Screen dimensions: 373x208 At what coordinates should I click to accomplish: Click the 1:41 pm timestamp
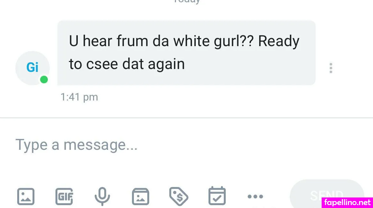pos(79,97)
